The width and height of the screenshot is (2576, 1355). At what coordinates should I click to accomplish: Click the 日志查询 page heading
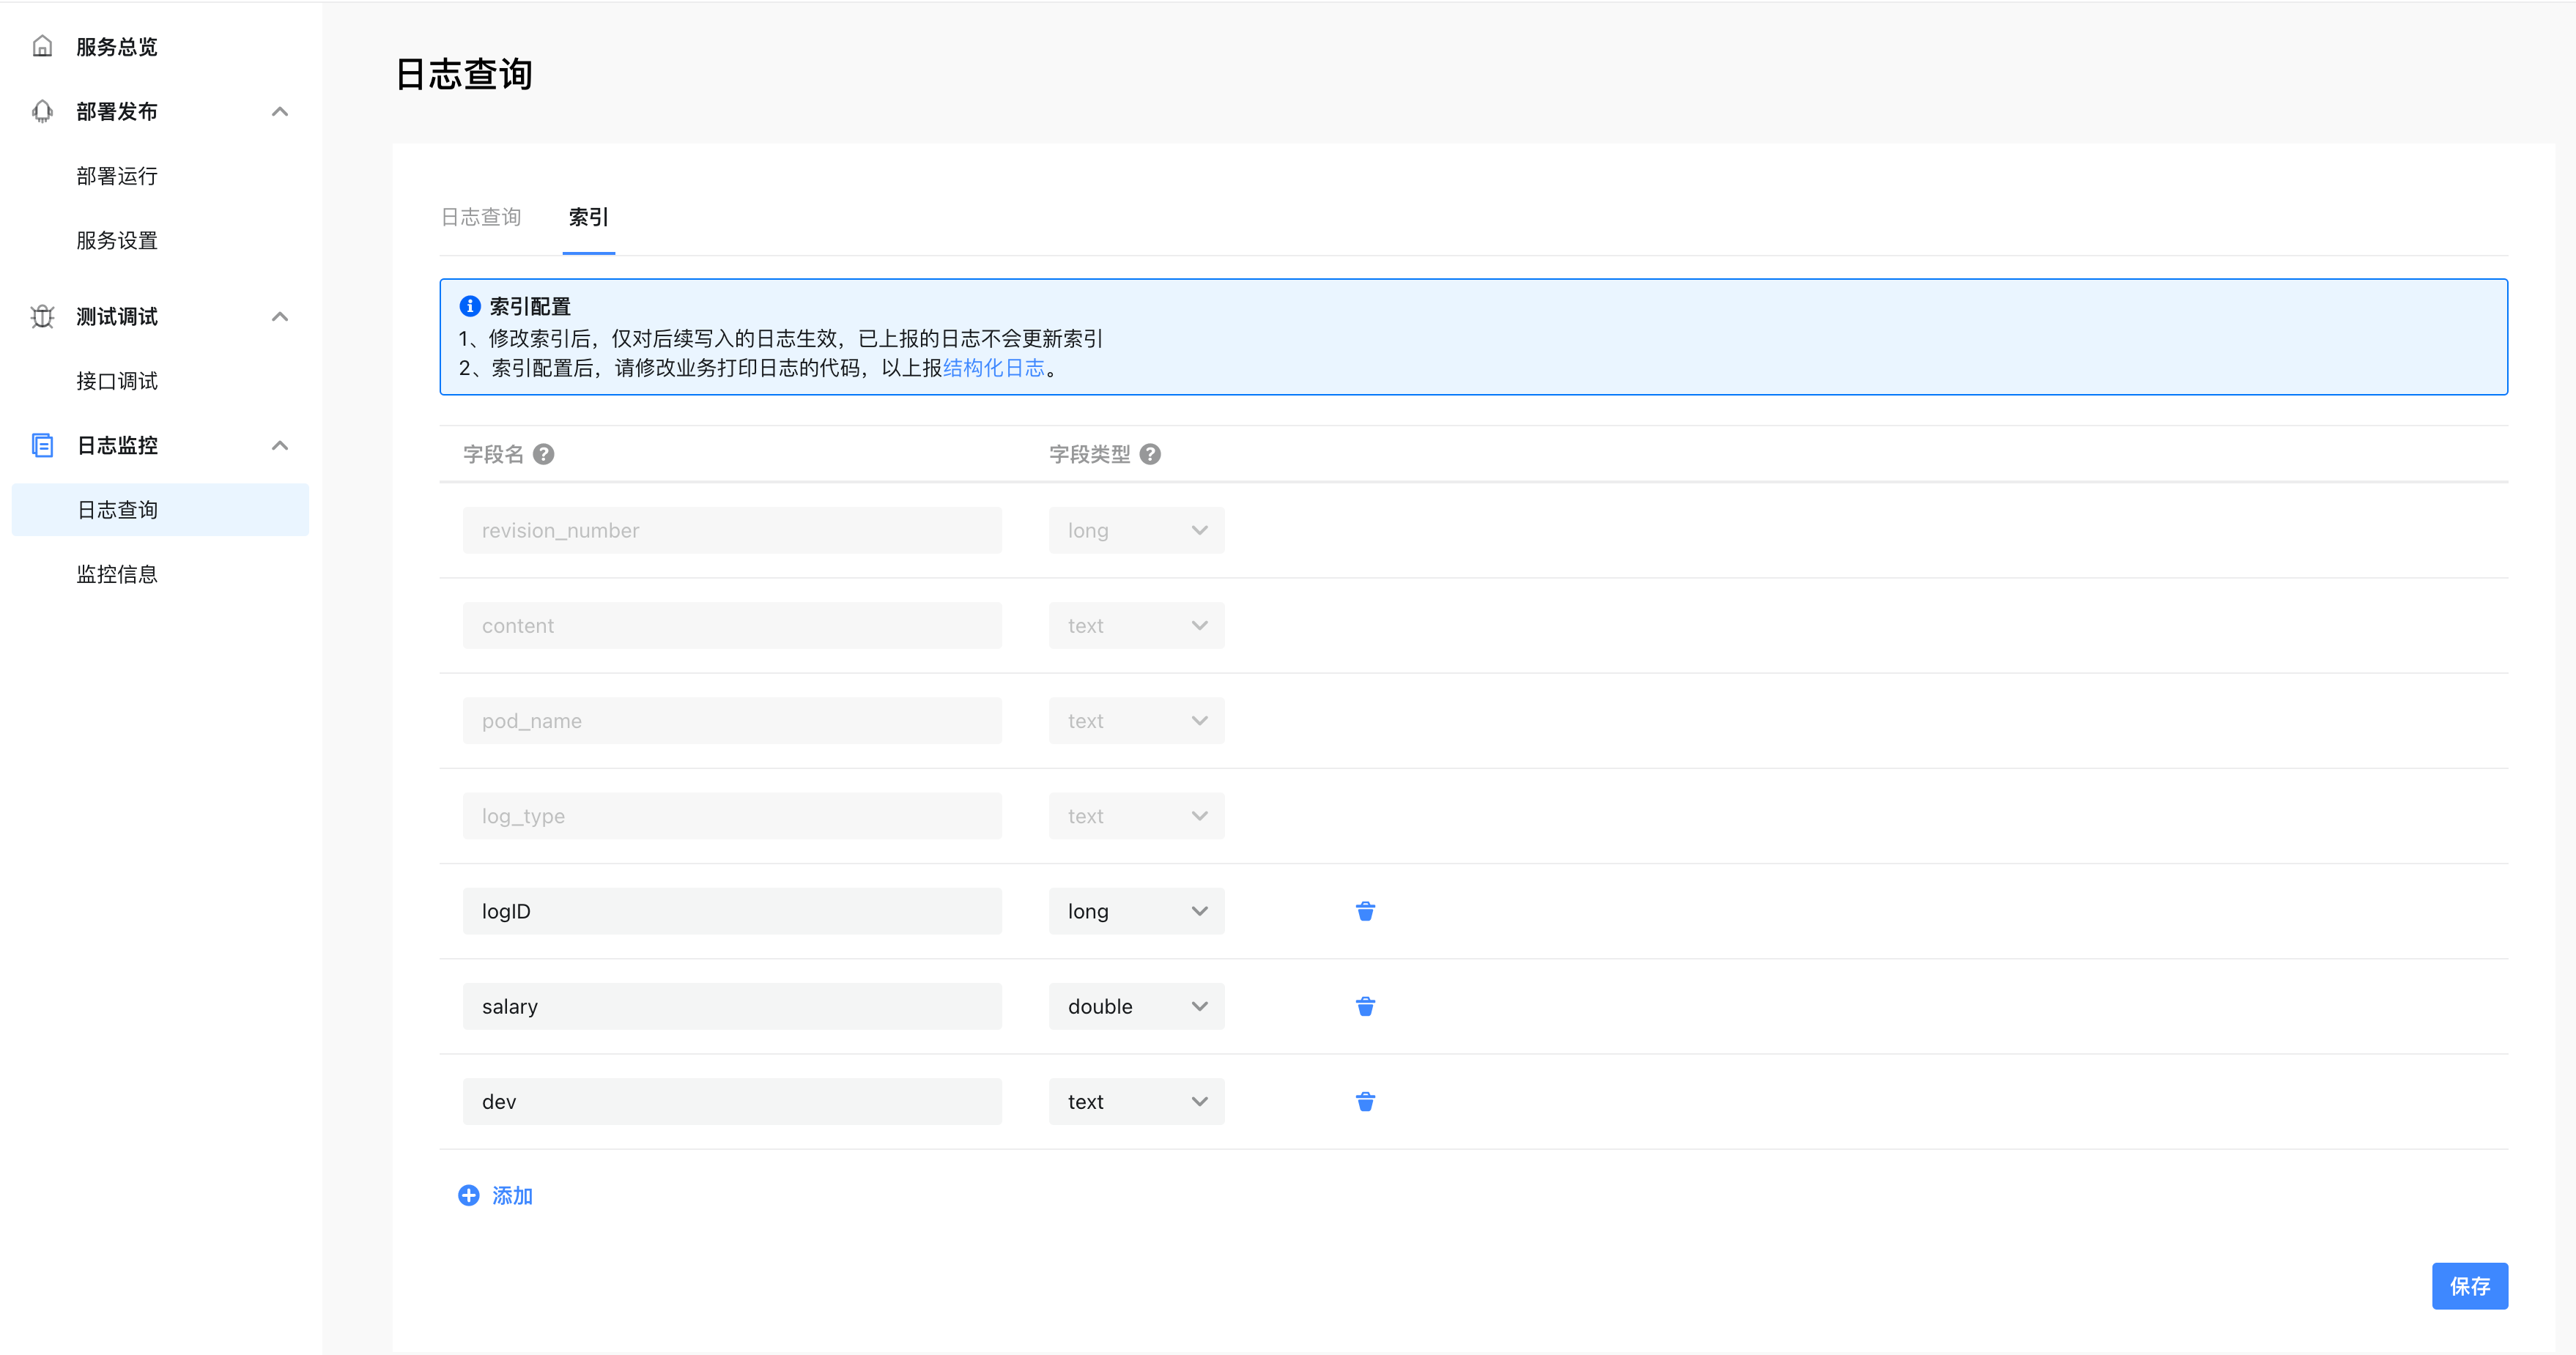tap(464, 74)
